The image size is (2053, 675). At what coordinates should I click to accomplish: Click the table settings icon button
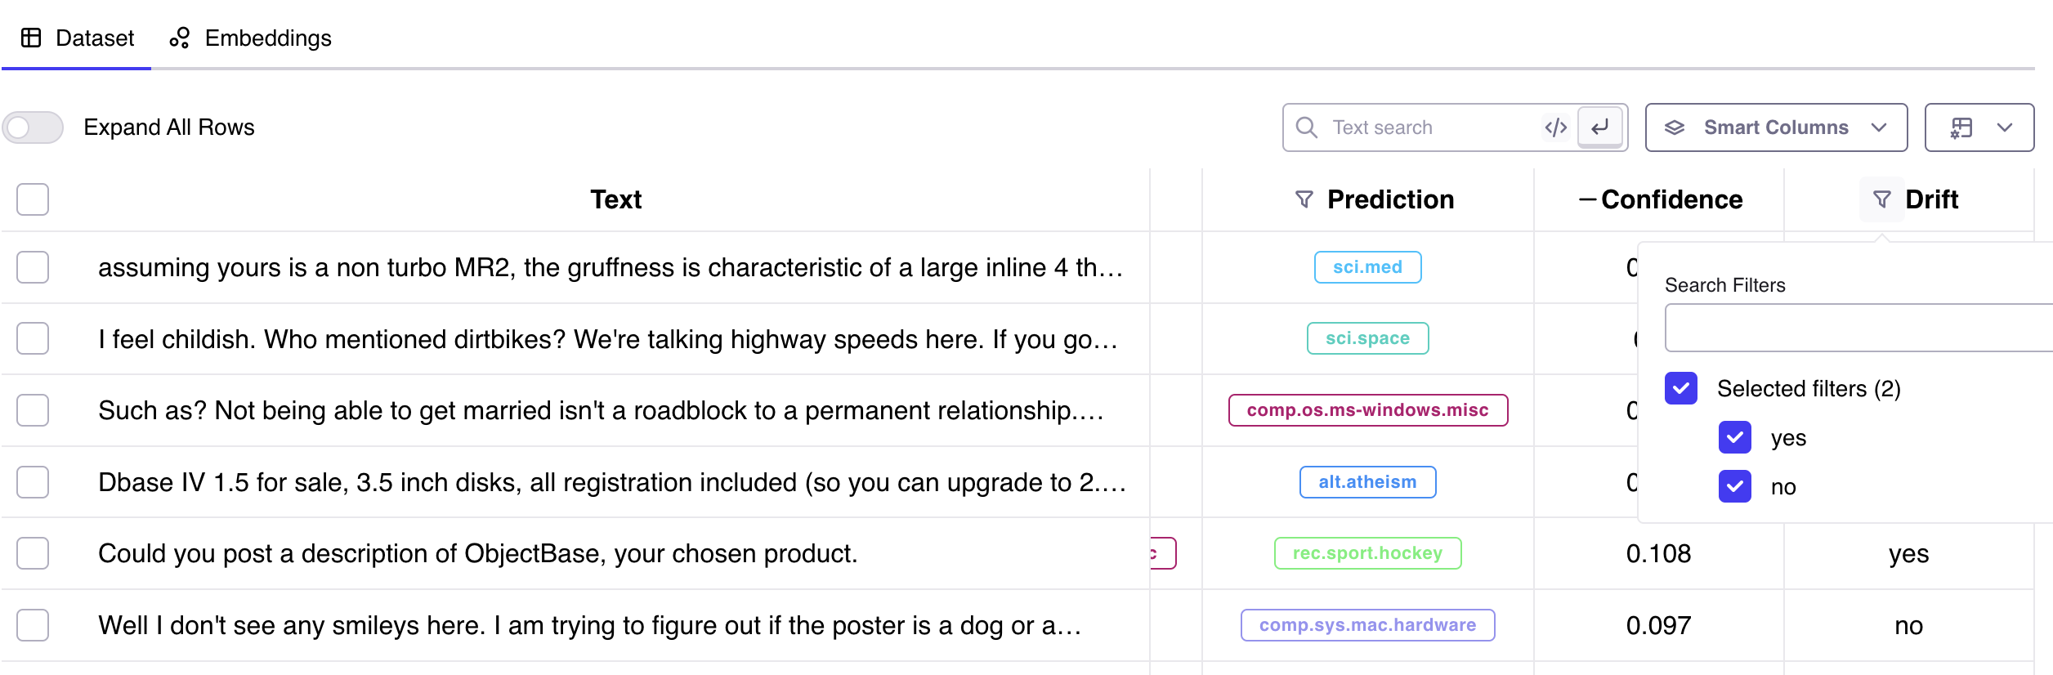pyautogui.click(x=1961, y=127)
